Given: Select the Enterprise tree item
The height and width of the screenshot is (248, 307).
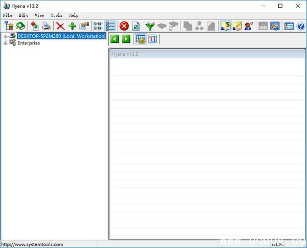Looking at the screenshot, I should (x=29, y=43).
